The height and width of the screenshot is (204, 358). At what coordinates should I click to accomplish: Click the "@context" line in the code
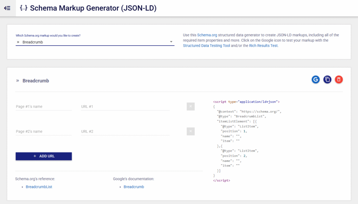[x=249, y=111]
